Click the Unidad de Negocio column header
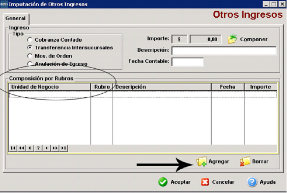This screenshot has height=193, width=287. [x=49, y=87]
